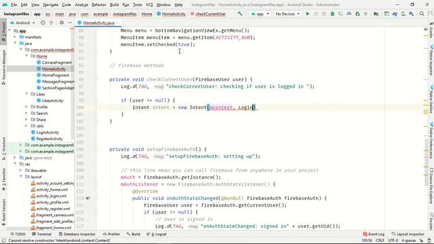Click the override gutter icon at line 113

87,198
